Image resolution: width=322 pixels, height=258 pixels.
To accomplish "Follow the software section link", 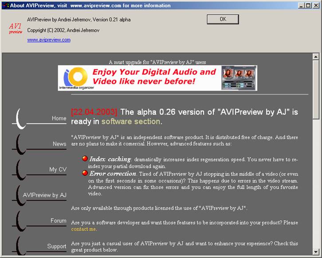I will 130,122.
